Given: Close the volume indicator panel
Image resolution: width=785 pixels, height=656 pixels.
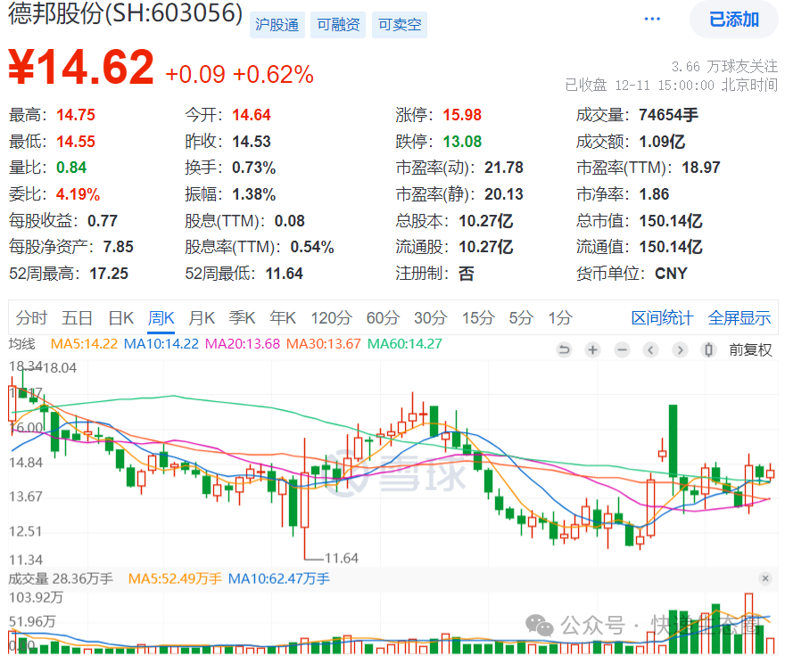Looking at the screenshot, I should click(765, 579).
